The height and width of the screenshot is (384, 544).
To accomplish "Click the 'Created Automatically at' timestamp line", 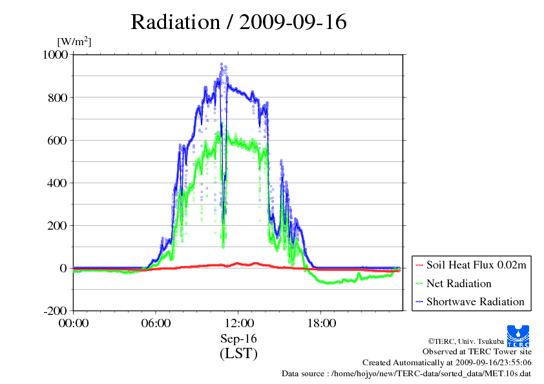I will tap(447, 363).
